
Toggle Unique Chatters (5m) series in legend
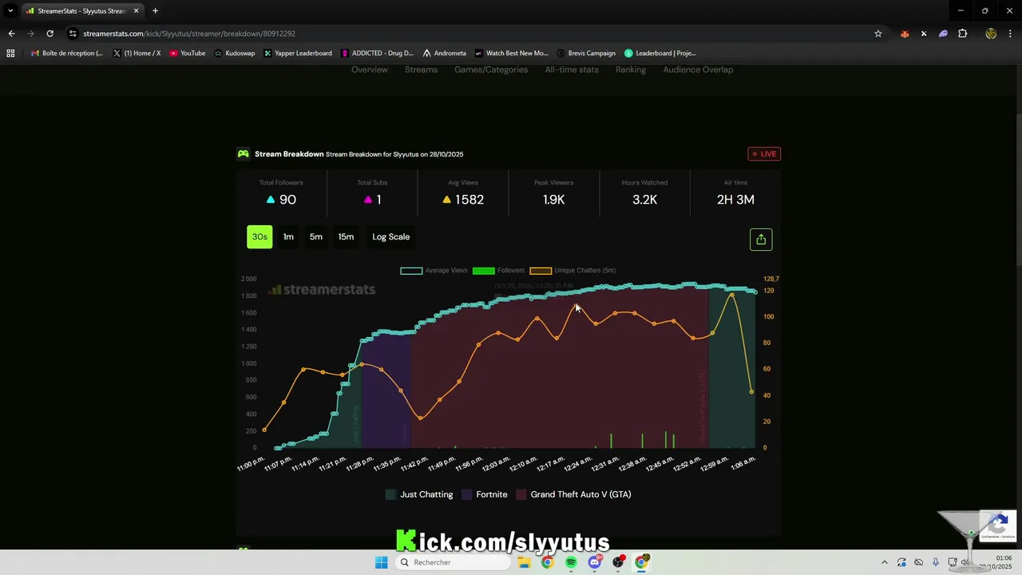(x=572, y=271)
